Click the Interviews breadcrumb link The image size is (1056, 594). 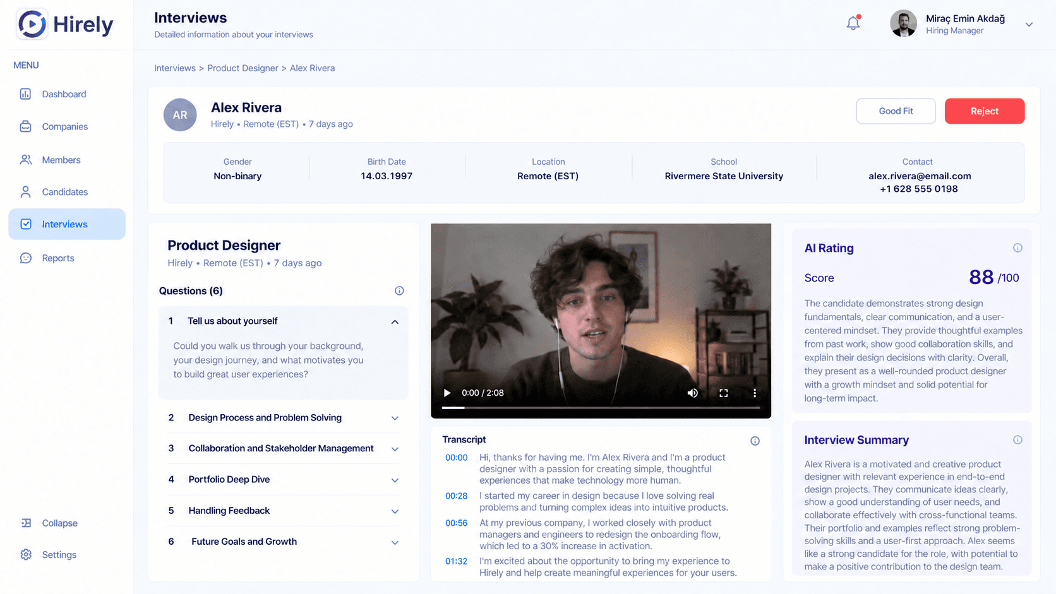tap(175, 68)
